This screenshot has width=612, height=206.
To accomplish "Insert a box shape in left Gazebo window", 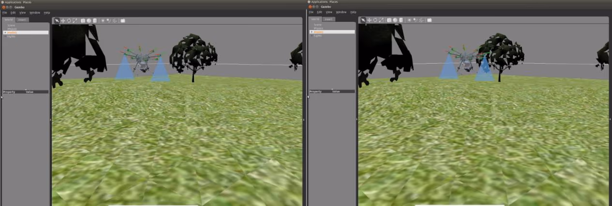I will click(83, 21).
